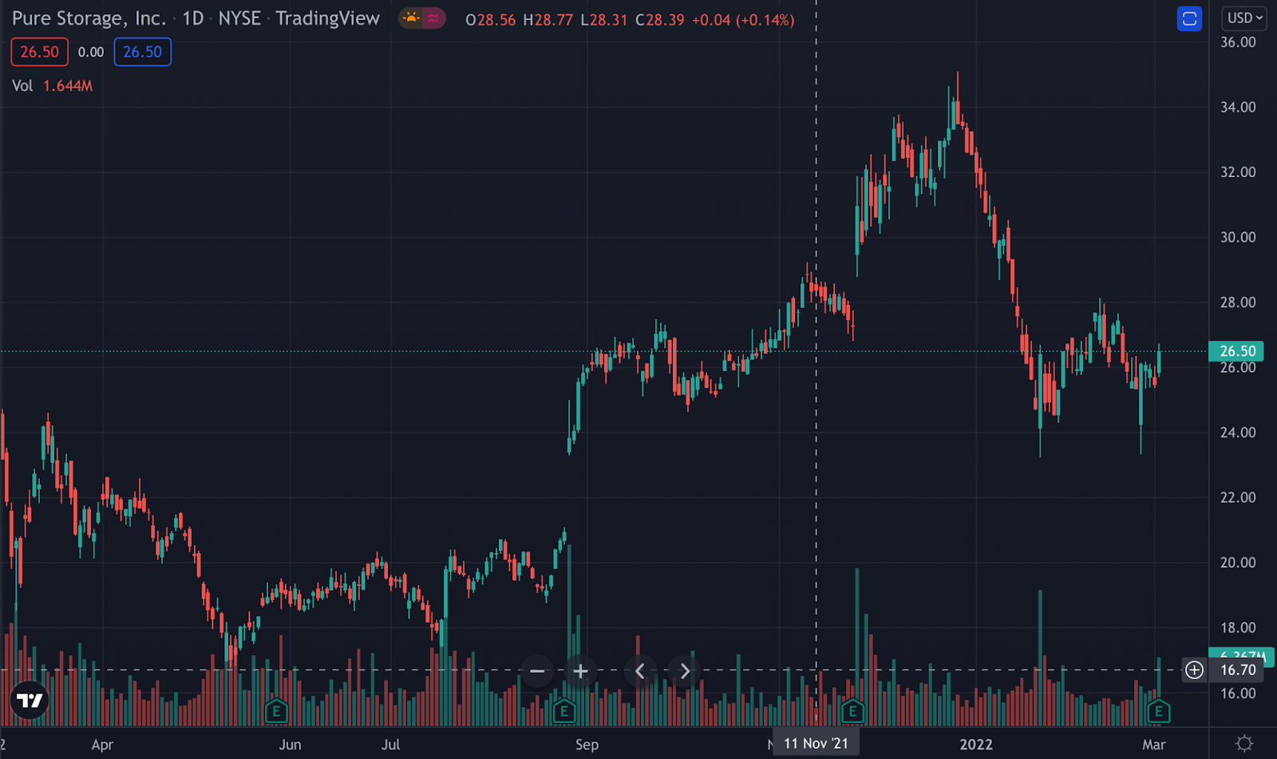
Task: Click the blue 26.50 buy button
Action: point(142,52)
